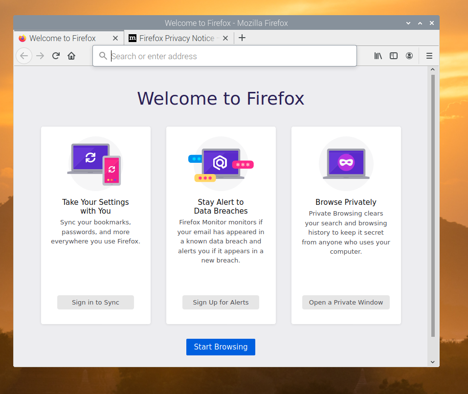The height and width of the screenshot is (394, 468).
Task: Switch to Welcome to Firefox tab
Action: 68,38
